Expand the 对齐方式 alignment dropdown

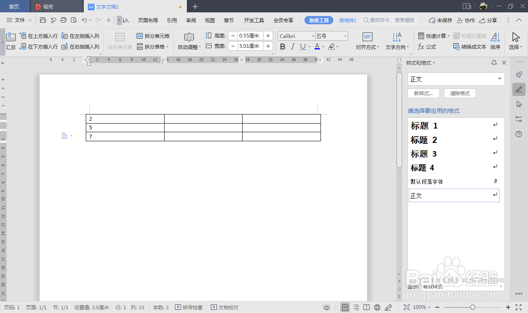coord(368,42)
